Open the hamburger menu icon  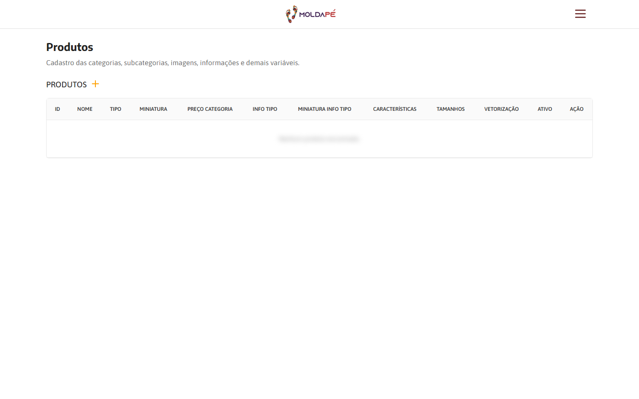(580, 14)
